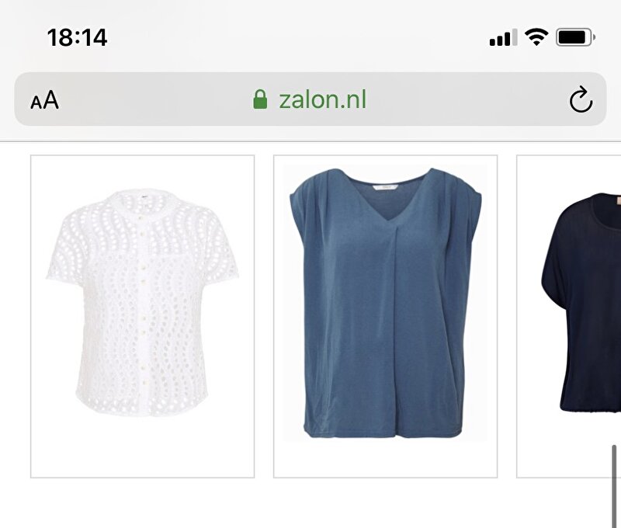Tap the Wi-Fi status icon
Image resolution: width=621 pixels, height=528 pixels.
pos(536,37)
